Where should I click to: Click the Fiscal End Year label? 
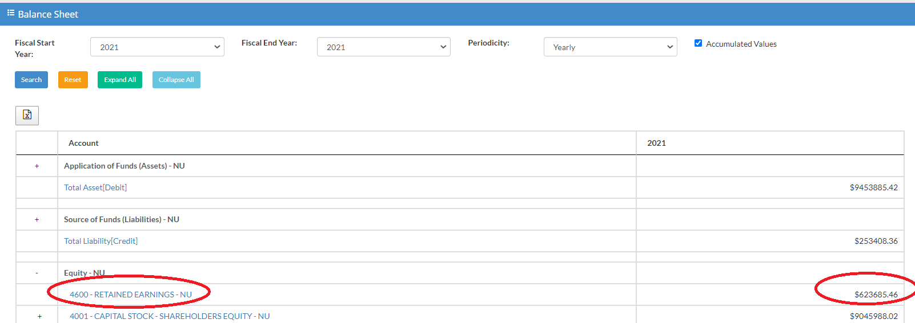tap(269, 43)
